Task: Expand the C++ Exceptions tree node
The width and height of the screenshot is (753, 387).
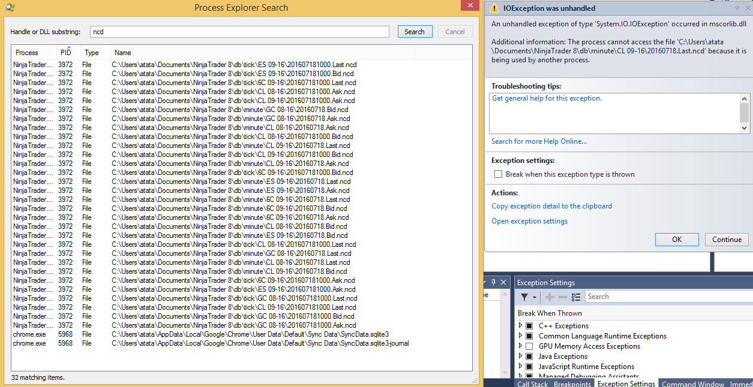Action: [520, 326]
